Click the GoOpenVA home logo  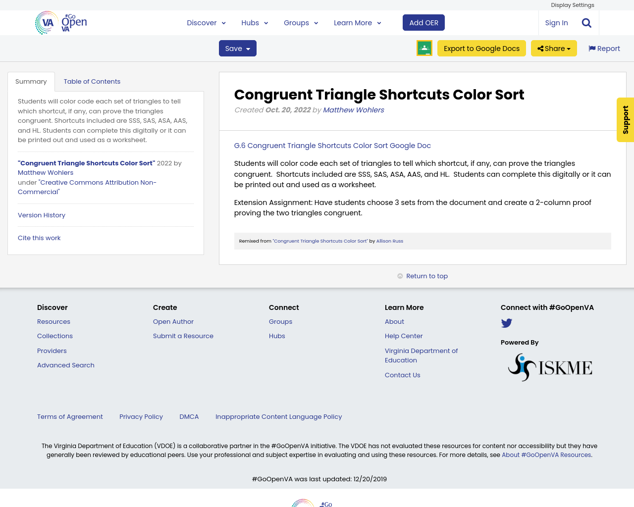click(59, 22)
